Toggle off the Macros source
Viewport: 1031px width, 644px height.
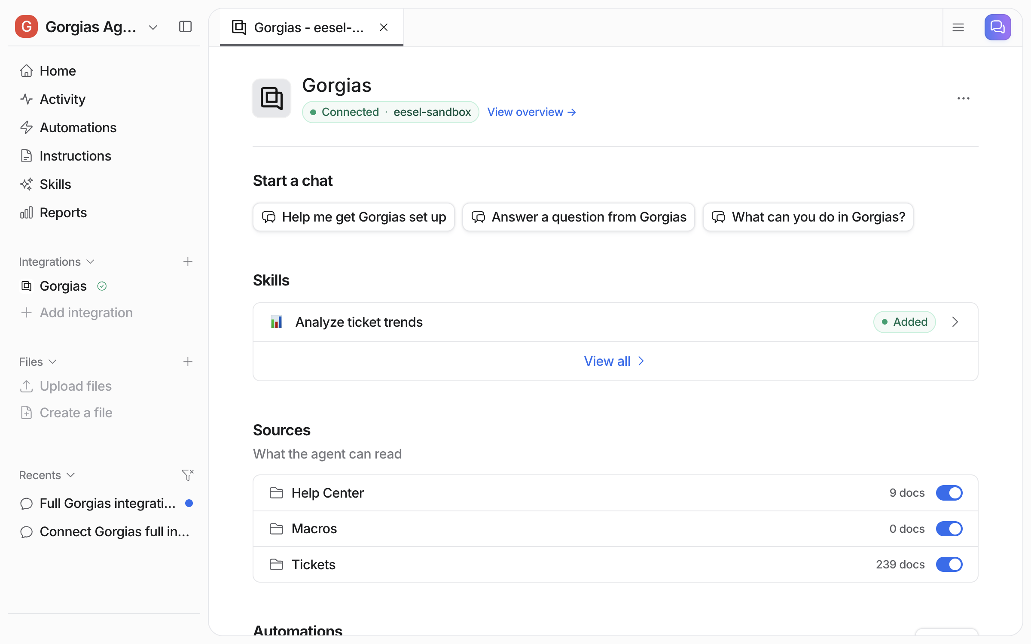click(949, 529)
